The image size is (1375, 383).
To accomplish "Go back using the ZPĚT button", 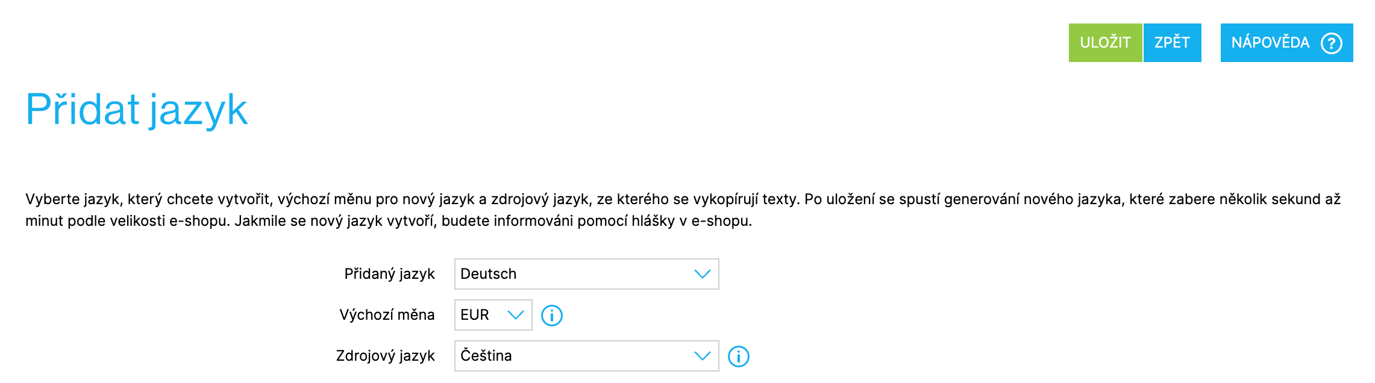I will coord(1172,43).
